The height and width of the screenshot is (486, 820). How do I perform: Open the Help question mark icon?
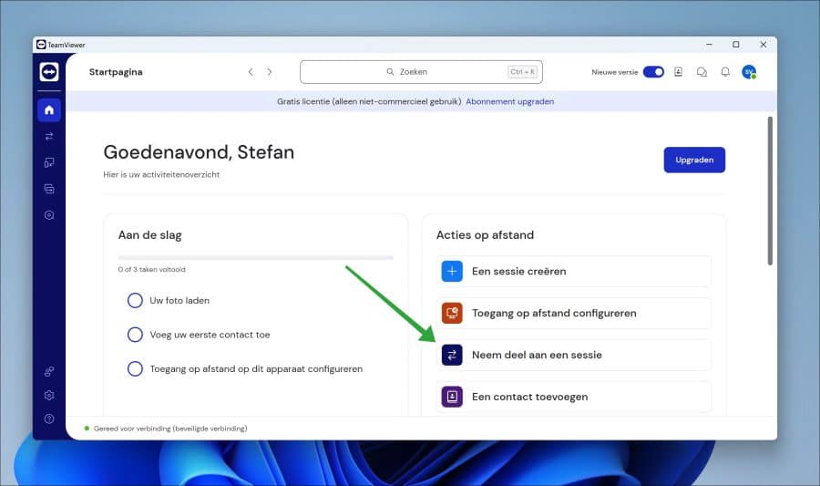coord(49,419)
